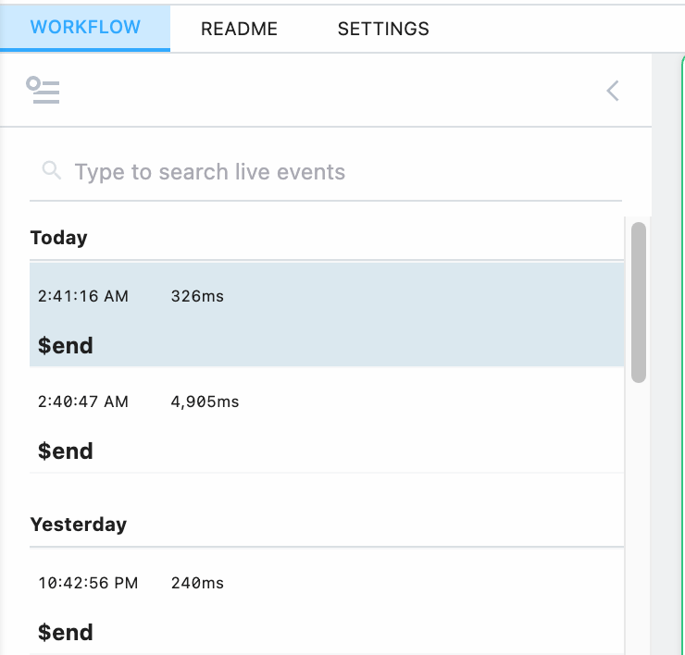Switch to the WORKFLOW tab
Viewport: 685px width, 655px height.
point(85,28)
